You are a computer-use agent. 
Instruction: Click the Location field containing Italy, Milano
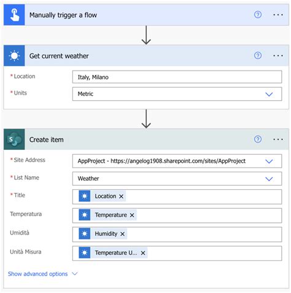point(177,77)
